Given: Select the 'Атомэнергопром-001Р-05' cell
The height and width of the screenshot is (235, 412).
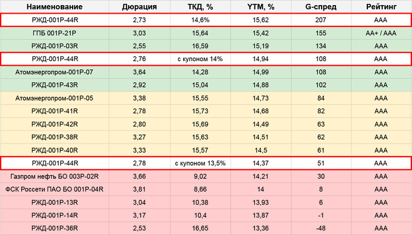Looking at the screenshot, I should pyautogui.click(x=55, y=98).
